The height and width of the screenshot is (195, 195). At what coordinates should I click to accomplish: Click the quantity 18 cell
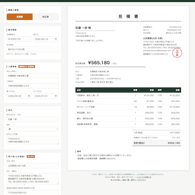tap(135, 107)
